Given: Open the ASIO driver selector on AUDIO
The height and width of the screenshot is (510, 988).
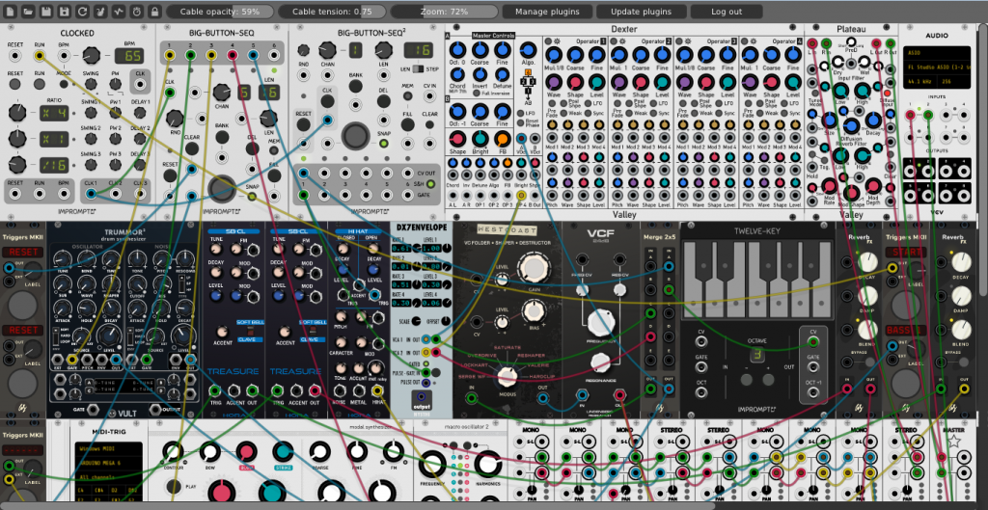Looking at the screenshot, I should point(935,55).
